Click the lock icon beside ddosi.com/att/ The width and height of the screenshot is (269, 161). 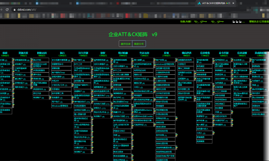[15, 10]
